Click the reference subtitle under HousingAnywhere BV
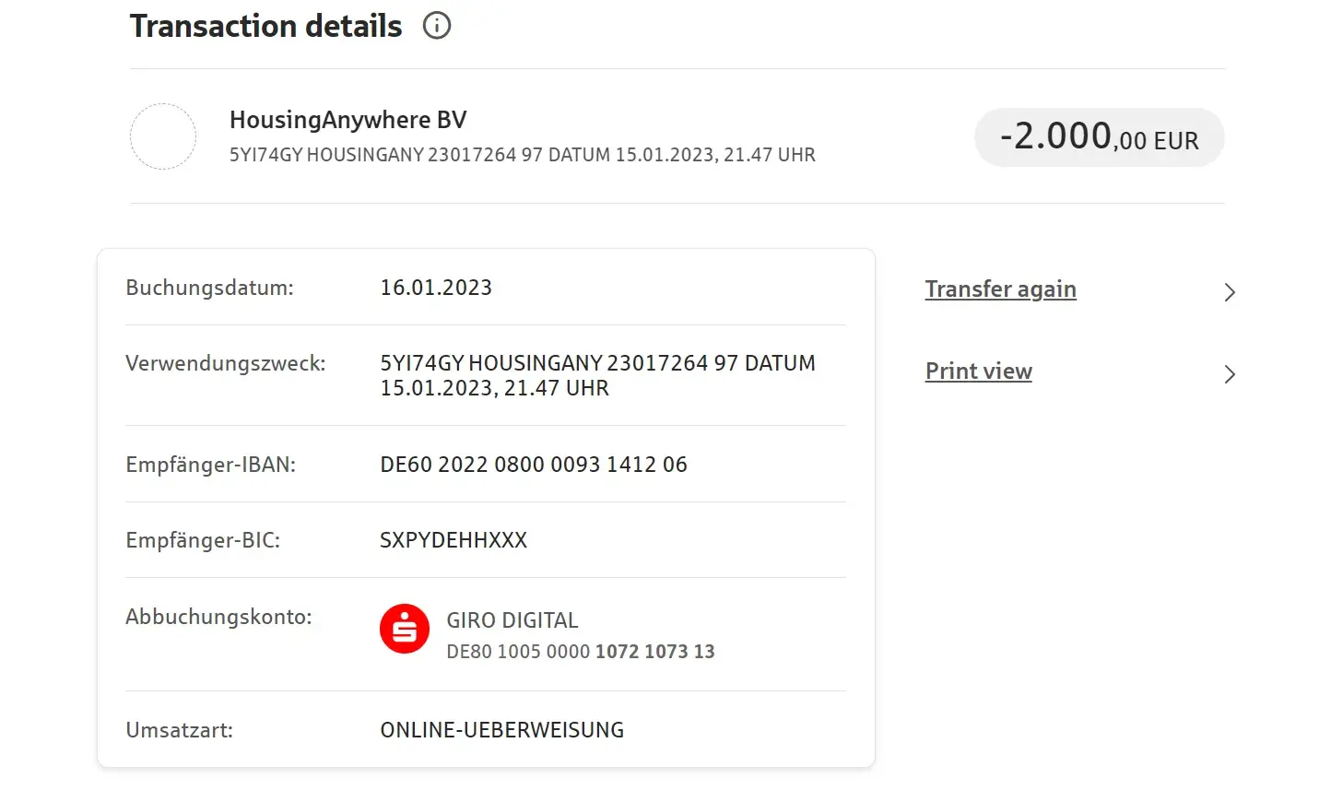 [522, 155]
